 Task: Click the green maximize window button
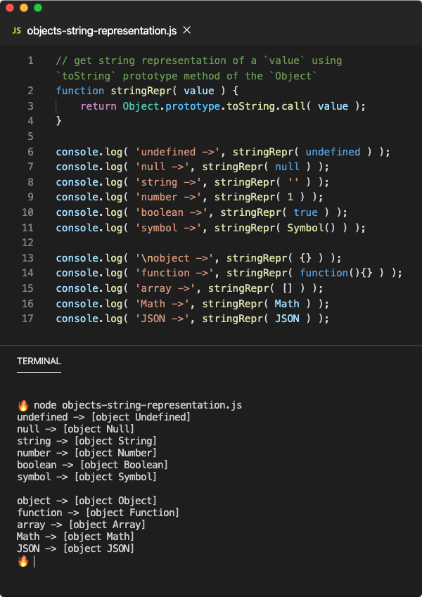tap(38, 8)
